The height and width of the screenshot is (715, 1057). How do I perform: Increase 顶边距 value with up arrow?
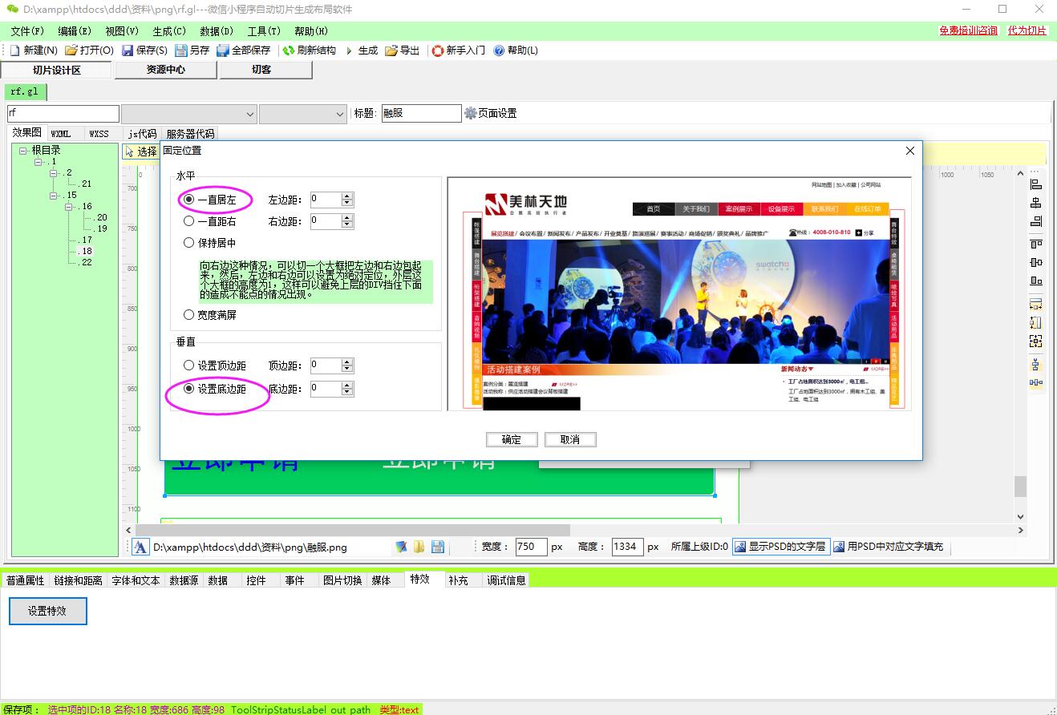pyautogui.click(x=347, y=362)
